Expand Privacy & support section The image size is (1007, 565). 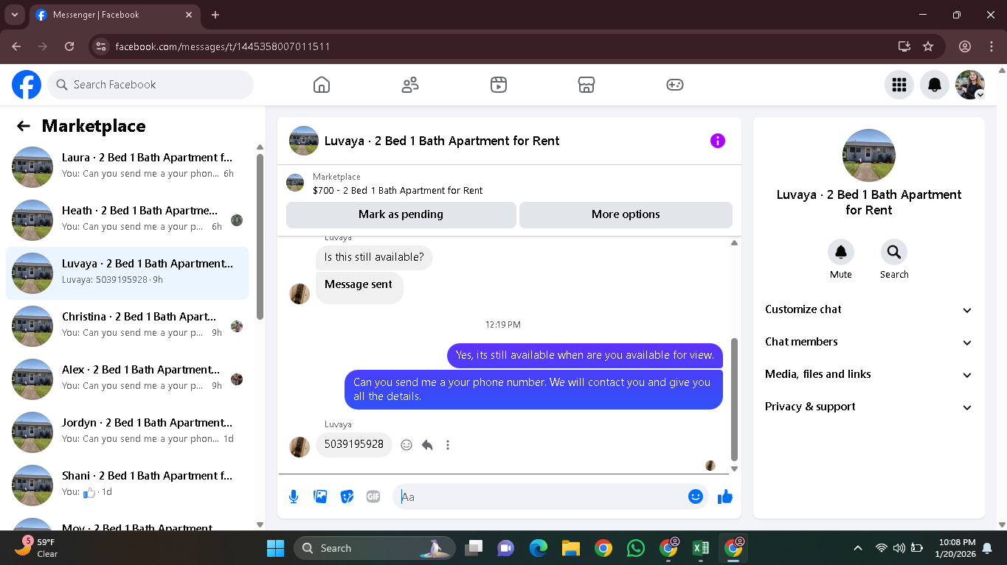click(x=869, y=407)
